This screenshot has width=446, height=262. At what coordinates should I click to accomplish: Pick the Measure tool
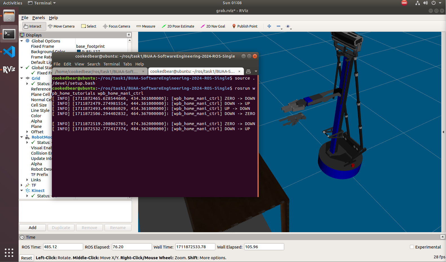146,26
